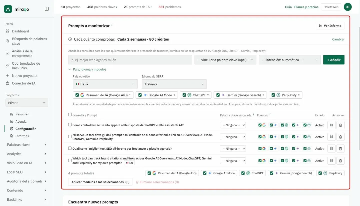Click the Cambiar frequency link

tap(338, 39)
